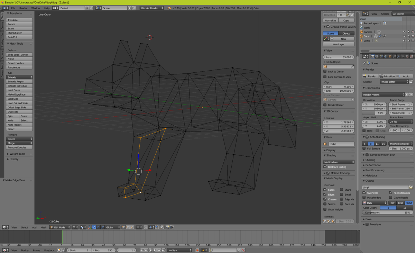Click the Animation render button
415x253 pixels.
point(387,76)
